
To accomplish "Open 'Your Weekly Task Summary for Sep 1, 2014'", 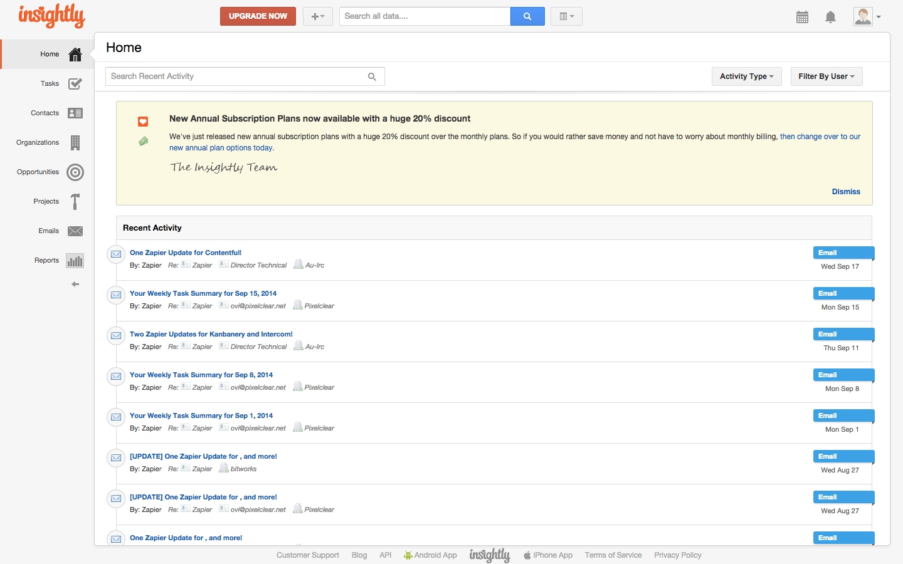I will 201,416.
